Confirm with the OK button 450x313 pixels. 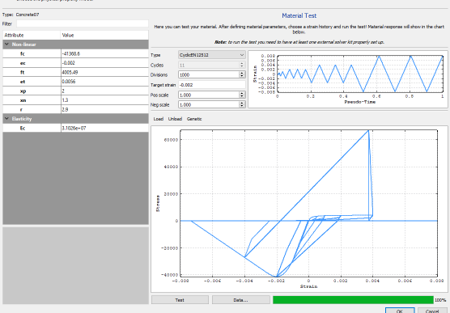point(400,311)
